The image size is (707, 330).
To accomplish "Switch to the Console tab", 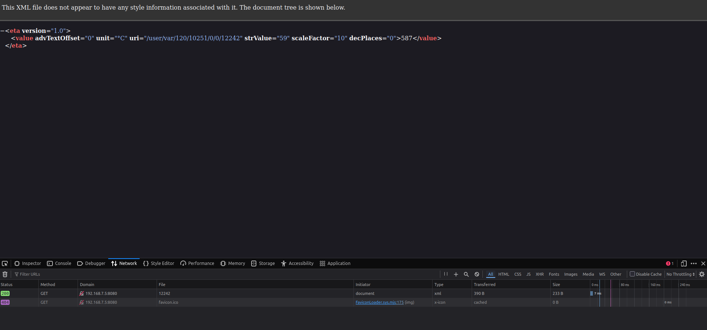I will (x=59, y=263).
